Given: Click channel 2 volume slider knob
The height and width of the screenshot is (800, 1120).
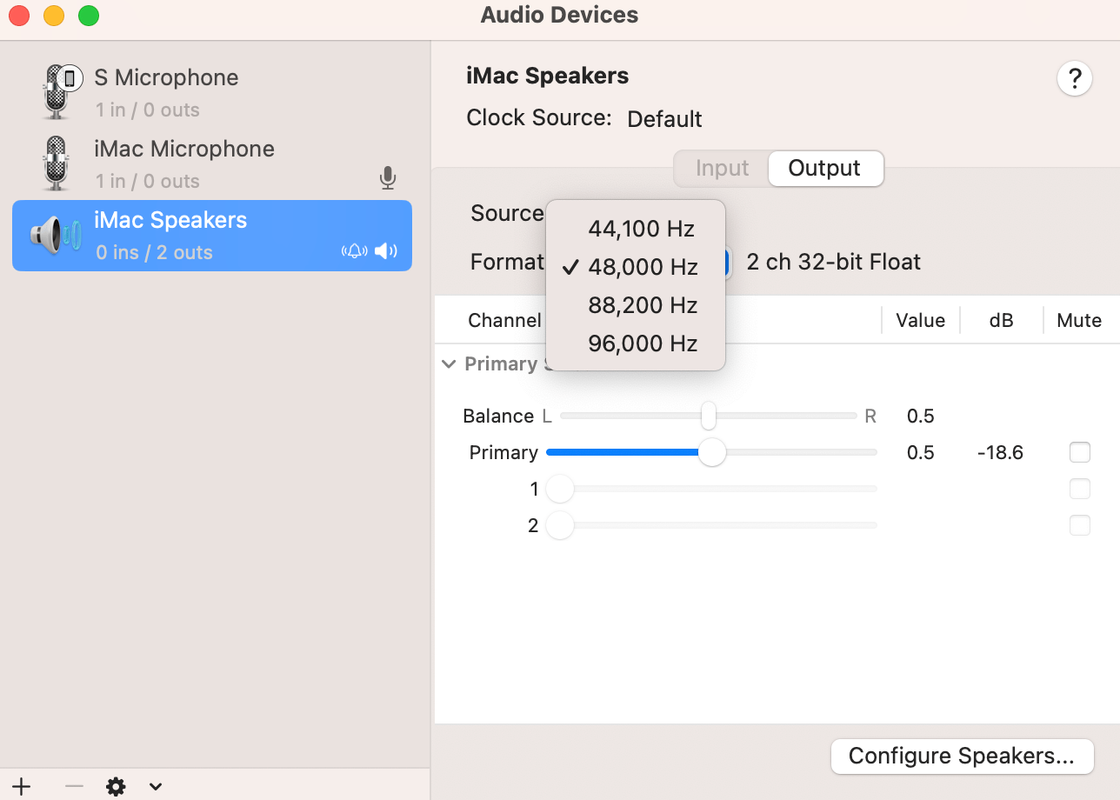Looking at the screenshot, I should [560, 525].
